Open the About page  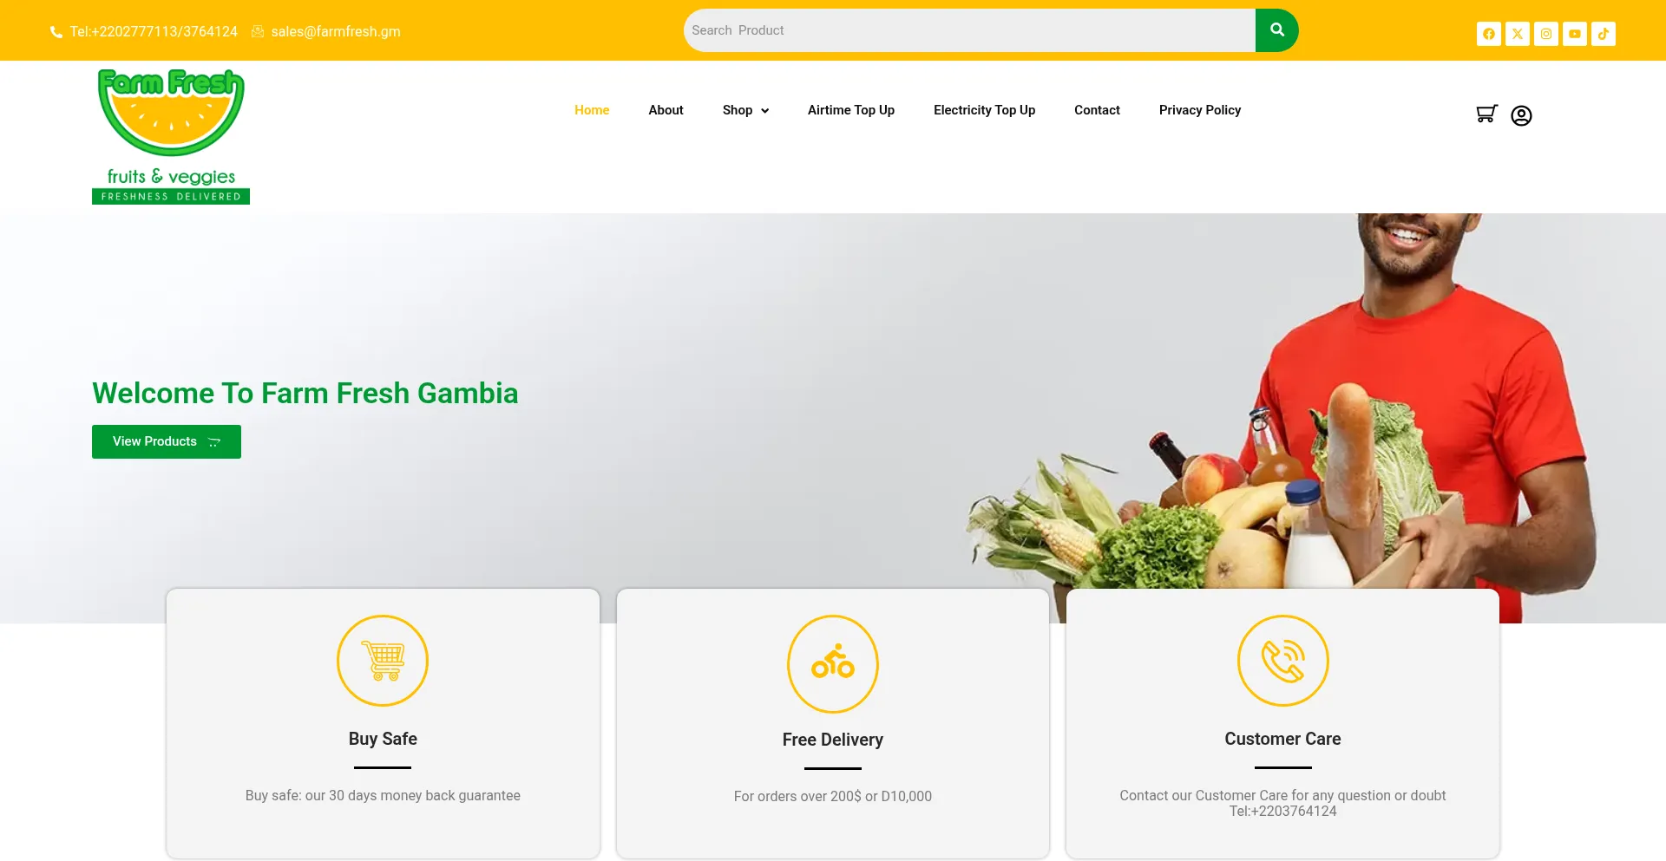(x=666, y=110)
